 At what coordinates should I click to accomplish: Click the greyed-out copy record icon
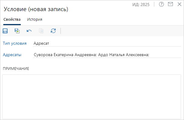tap(41, 31)
